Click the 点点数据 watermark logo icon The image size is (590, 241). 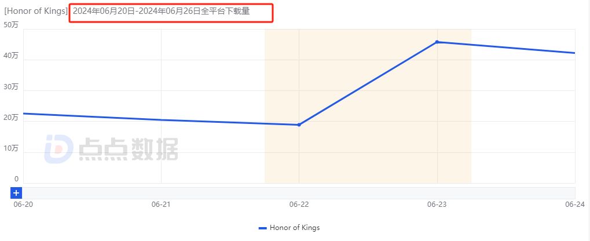pos(58,149)
